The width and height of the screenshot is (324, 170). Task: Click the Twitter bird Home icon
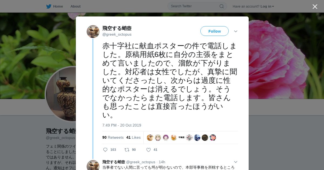49,6
